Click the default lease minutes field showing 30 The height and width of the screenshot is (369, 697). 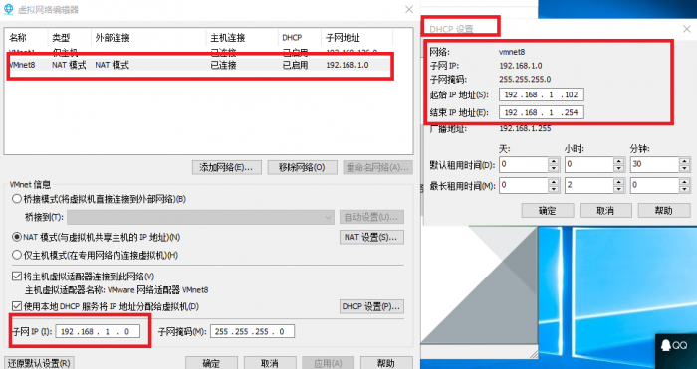pos(655,165)
